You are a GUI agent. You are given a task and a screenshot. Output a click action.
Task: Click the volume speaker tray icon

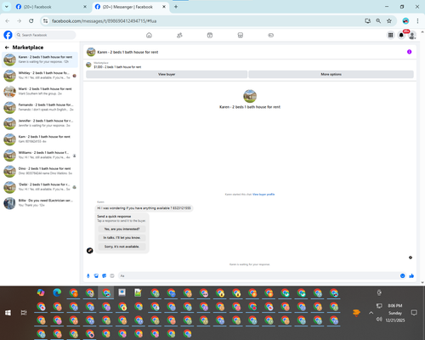pyautogui.click(x=379, y=320)
